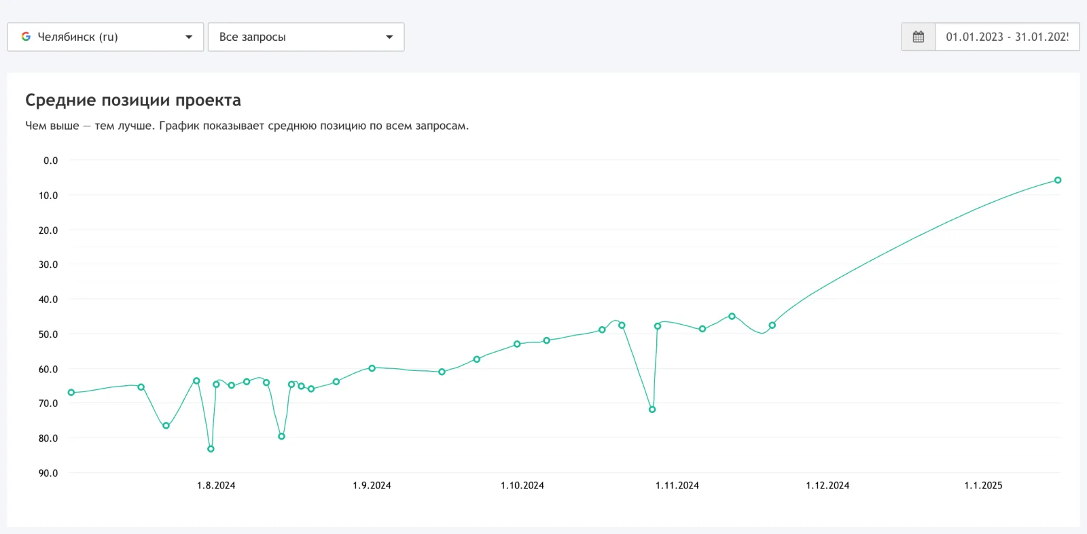Select the first data point at chart start
This screenshot has width=1087, height=534.
pos(71,393)
